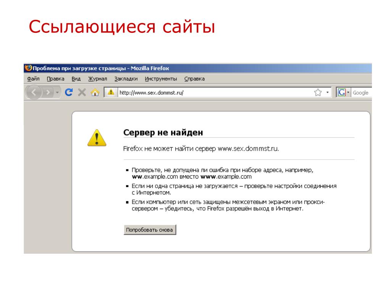Open the Правка menu
The image size is (391, 293).
coord(55,79)
